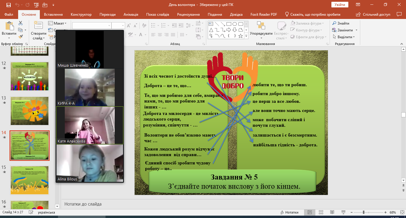Switch to the Переходи tab

click(108, 15)
